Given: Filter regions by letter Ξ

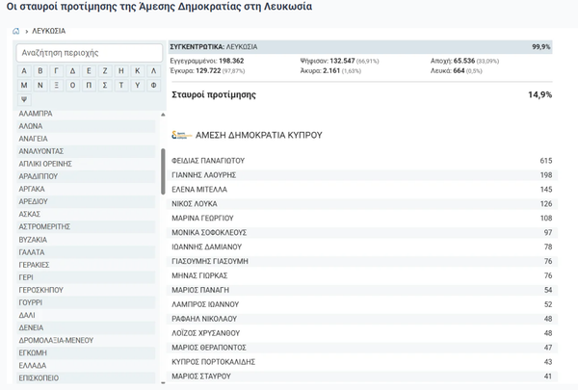Looking at the screenshot, I should (x=57, y=85).
